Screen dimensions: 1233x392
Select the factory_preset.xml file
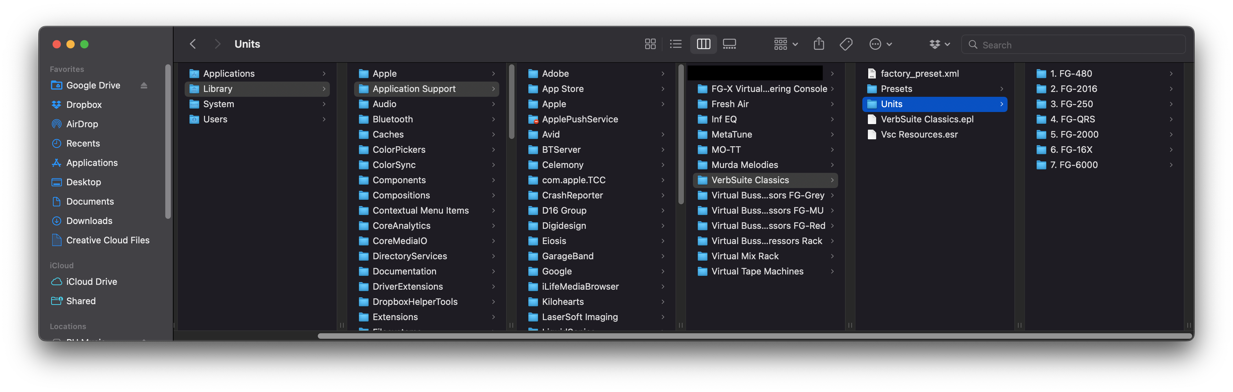click(935, 74)
